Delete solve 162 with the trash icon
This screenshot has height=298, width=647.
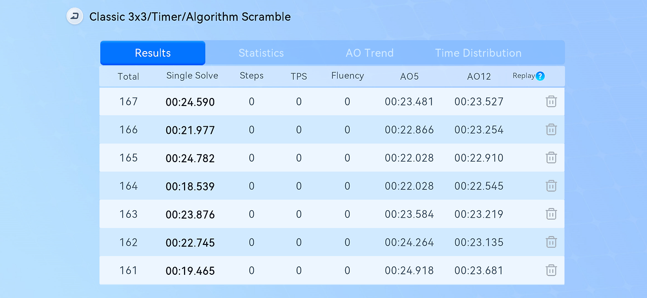click(551, 242)
